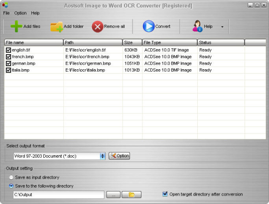
Task: Click the Ready status of italia.bmp
Action: (205, 70)
